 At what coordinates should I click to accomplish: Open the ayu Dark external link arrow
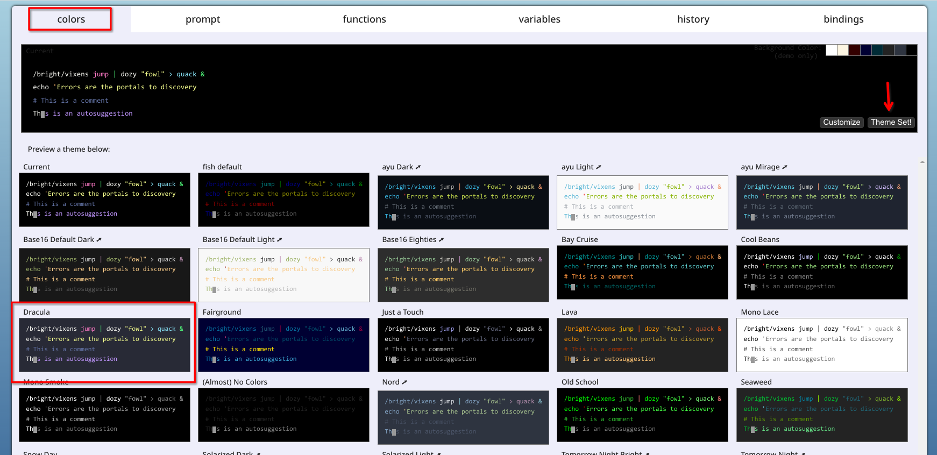tap(418, 167)
